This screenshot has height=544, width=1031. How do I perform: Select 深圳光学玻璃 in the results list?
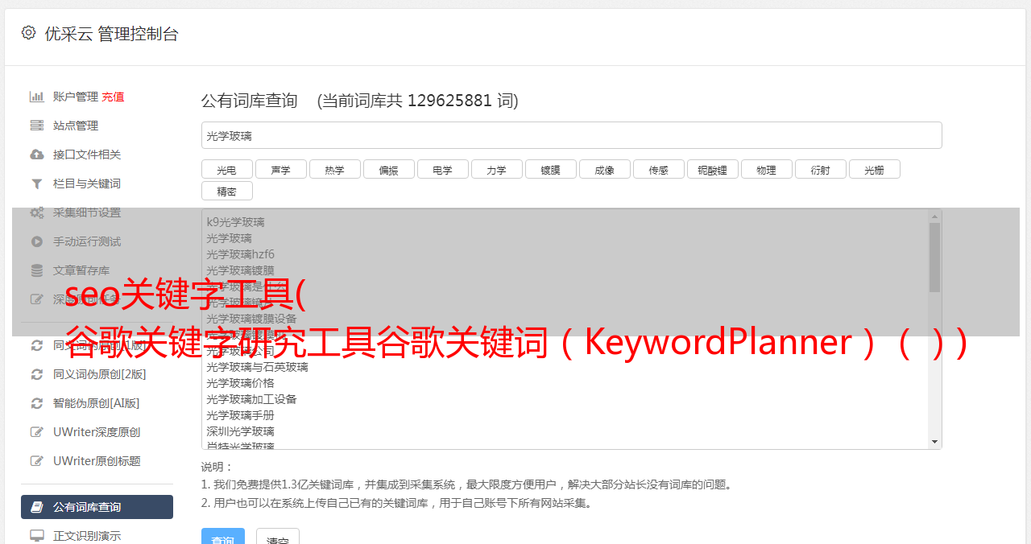tap(240, 431)
